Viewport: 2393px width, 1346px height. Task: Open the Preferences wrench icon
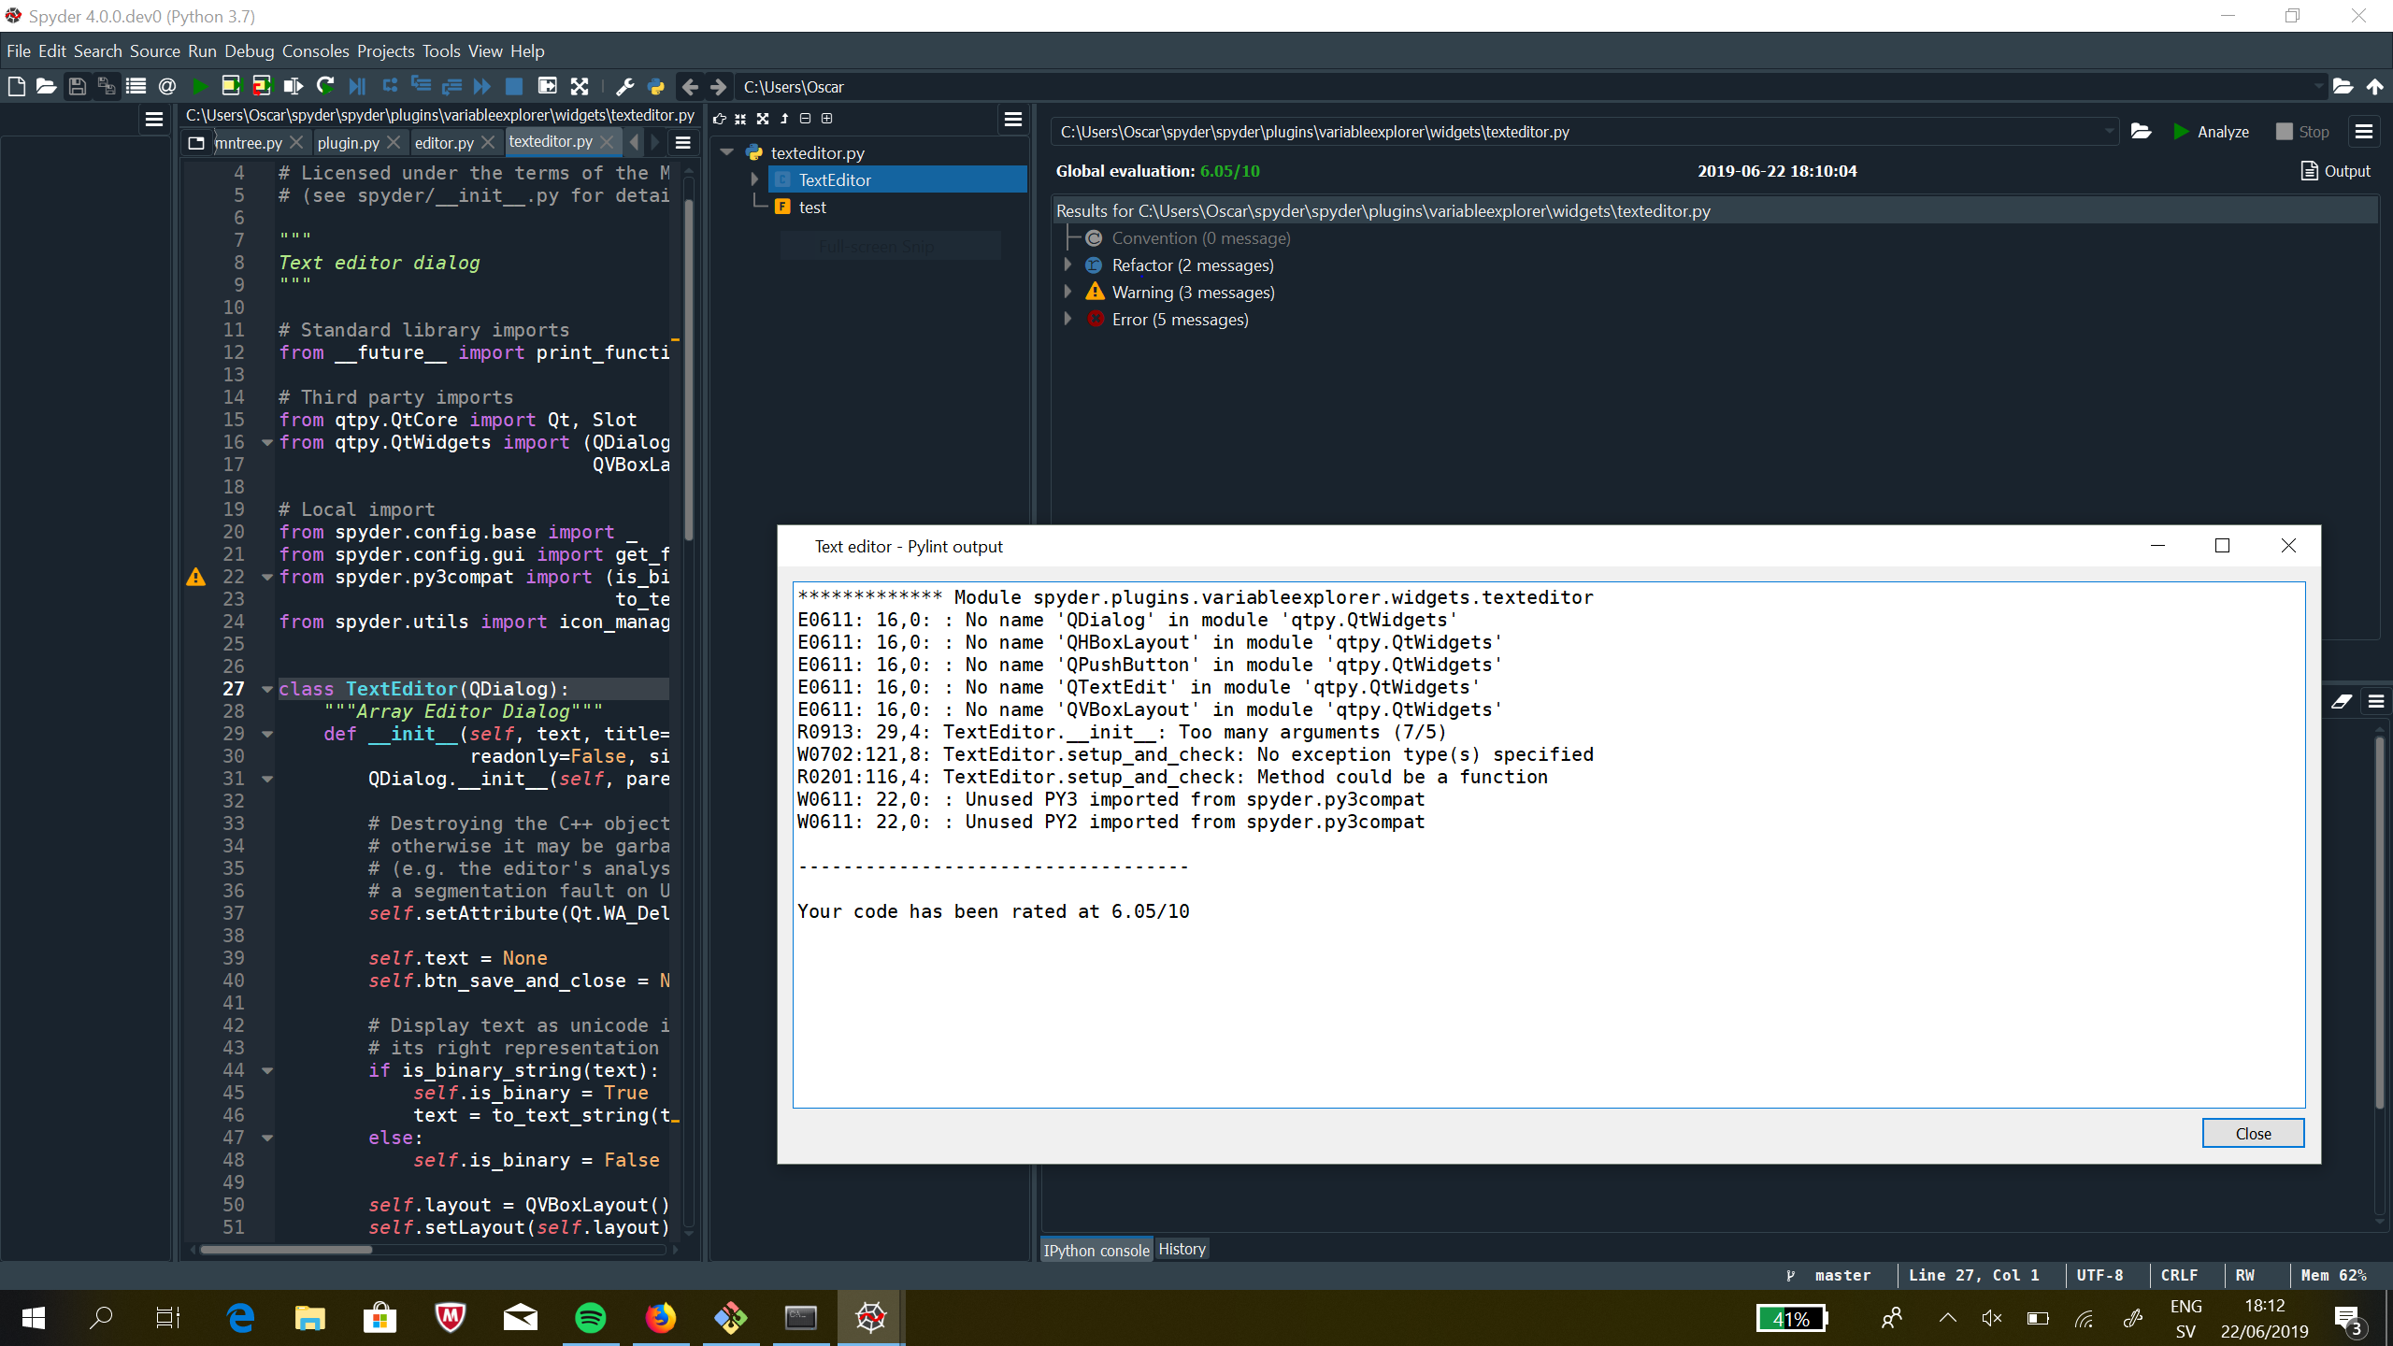(x=623, y=86)
